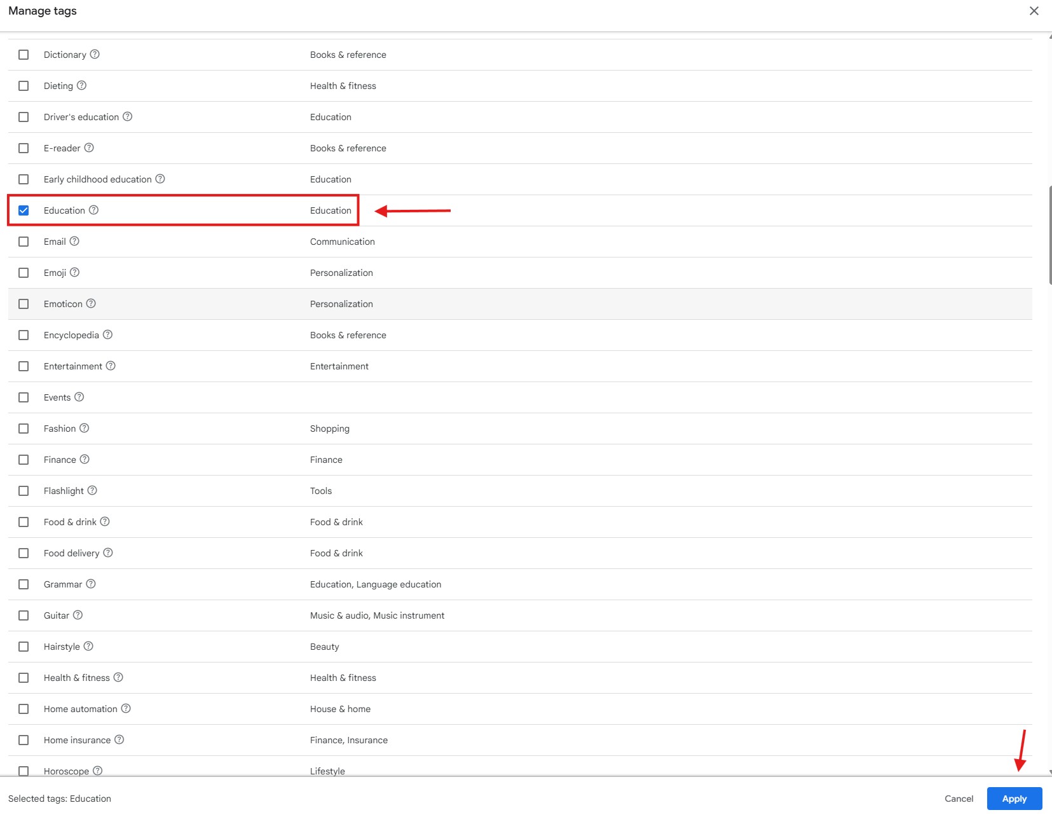Click the Grammar tag row label
1052x817 pixels.
[63, 584]
